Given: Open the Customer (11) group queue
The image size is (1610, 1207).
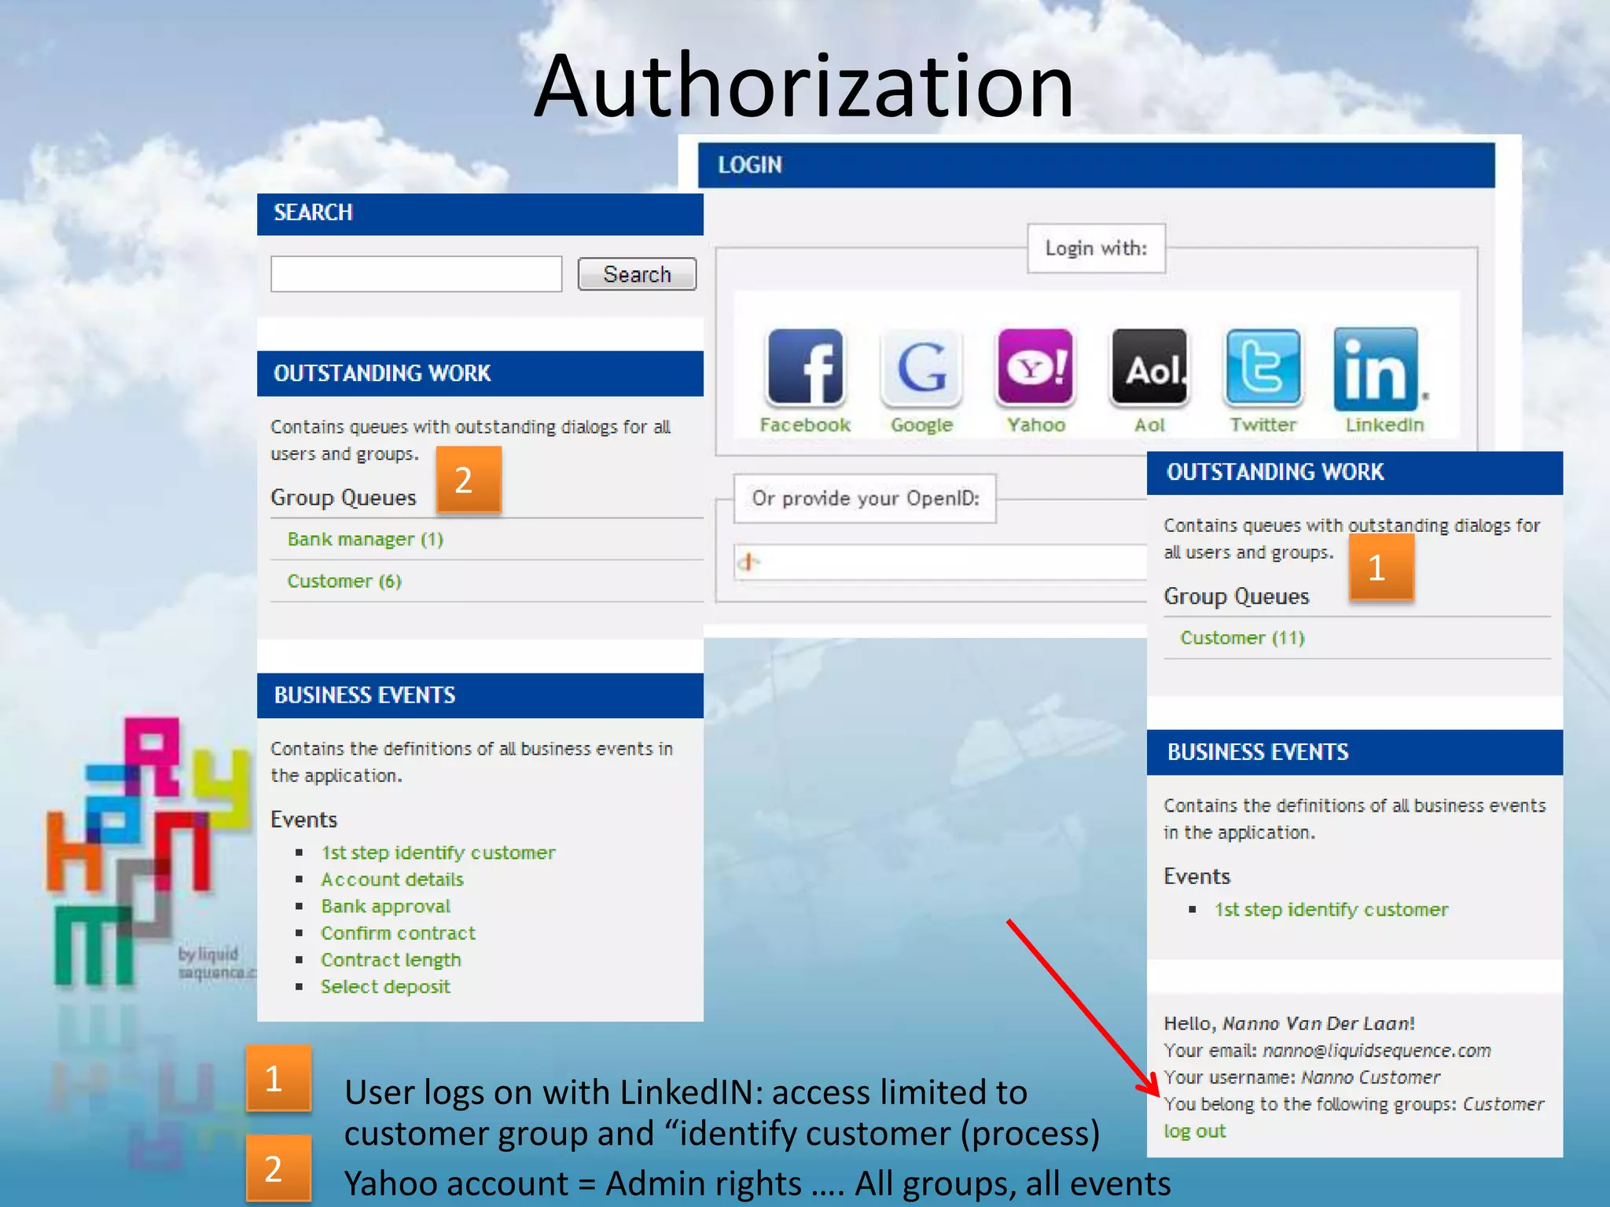Looking at the screenshot, I should [1242, 637].
